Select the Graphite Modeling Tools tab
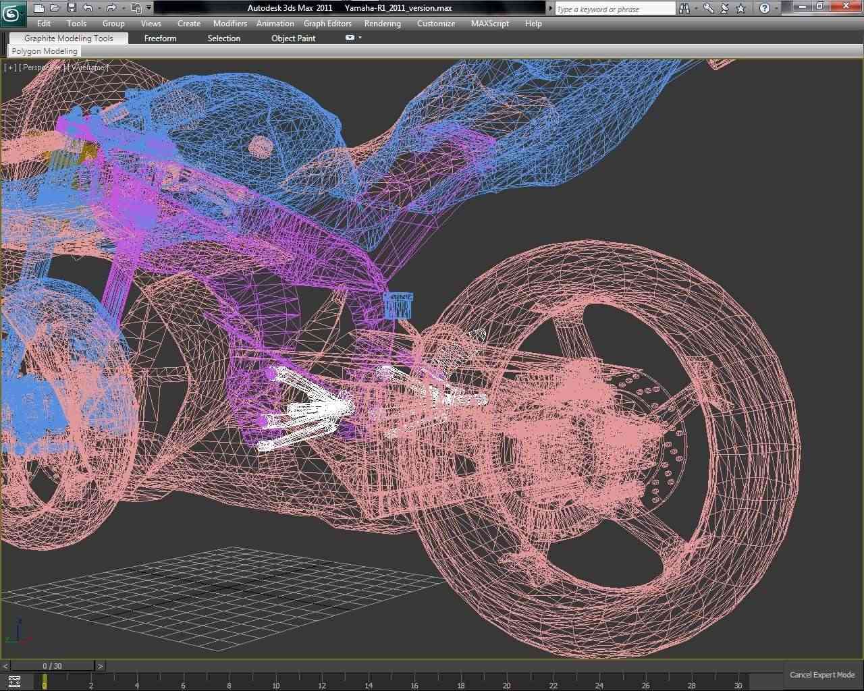 [69, 38]
